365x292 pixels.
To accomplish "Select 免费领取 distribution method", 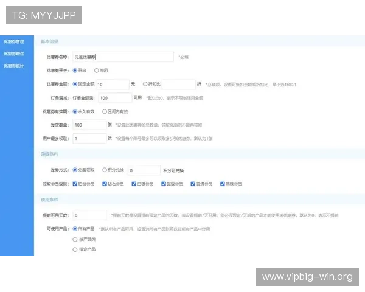I will [x=75, y=170].
